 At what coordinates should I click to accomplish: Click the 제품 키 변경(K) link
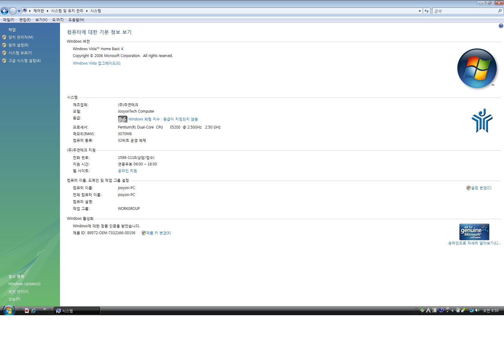click(158, 233)
